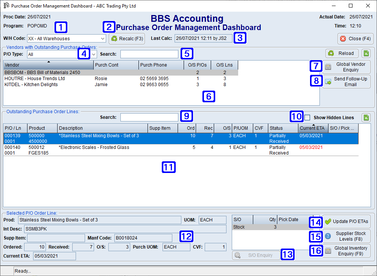
Task: Run the Recalc (F3) function
Action: coord(127,38)
